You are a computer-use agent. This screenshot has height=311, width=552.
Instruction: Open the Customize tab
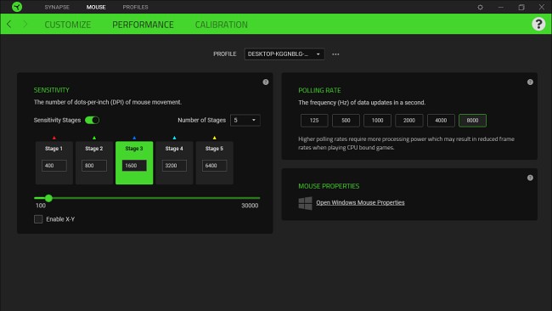pos(68,25)
